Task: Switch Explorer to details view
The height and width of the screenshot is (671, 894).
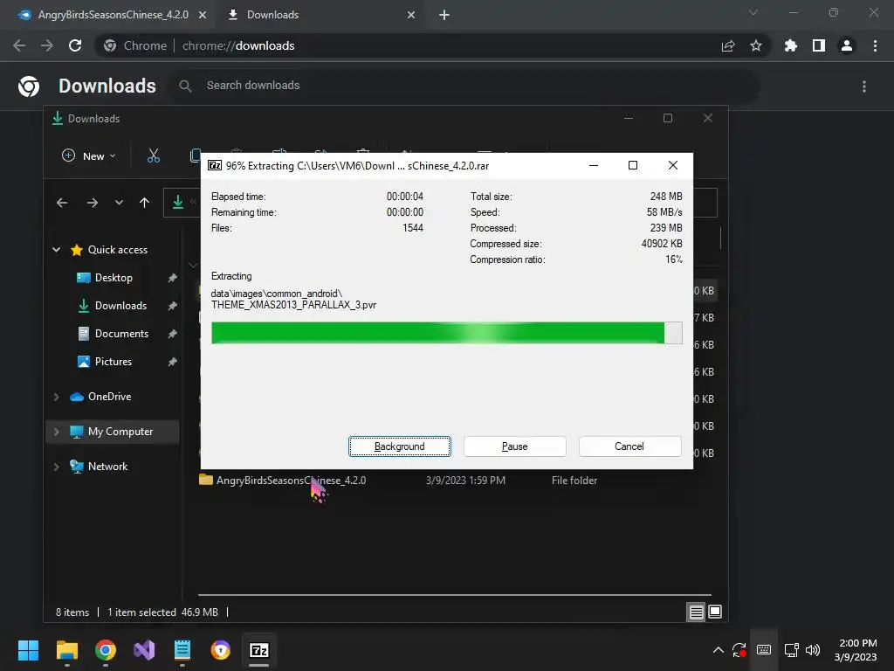Action: coord(696,612)
